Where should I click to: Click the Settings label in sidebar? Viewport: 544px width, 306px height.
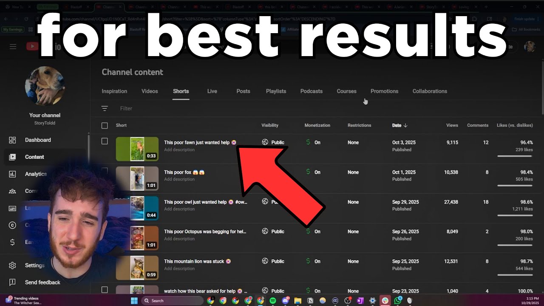point(34,265)
